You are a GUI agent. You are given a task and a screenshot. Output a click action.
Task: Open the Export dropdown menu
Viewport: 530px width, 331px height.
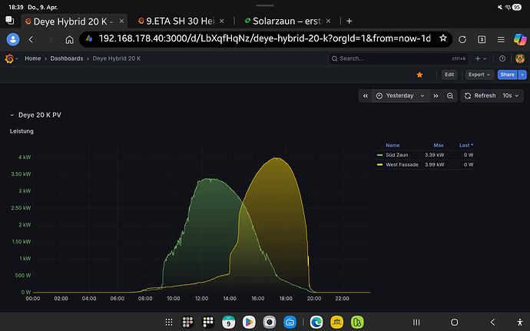pos(479,74)
